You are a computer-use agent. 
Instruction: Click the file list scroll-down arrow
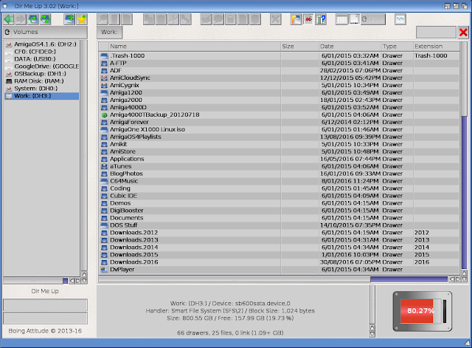(464, 279)
